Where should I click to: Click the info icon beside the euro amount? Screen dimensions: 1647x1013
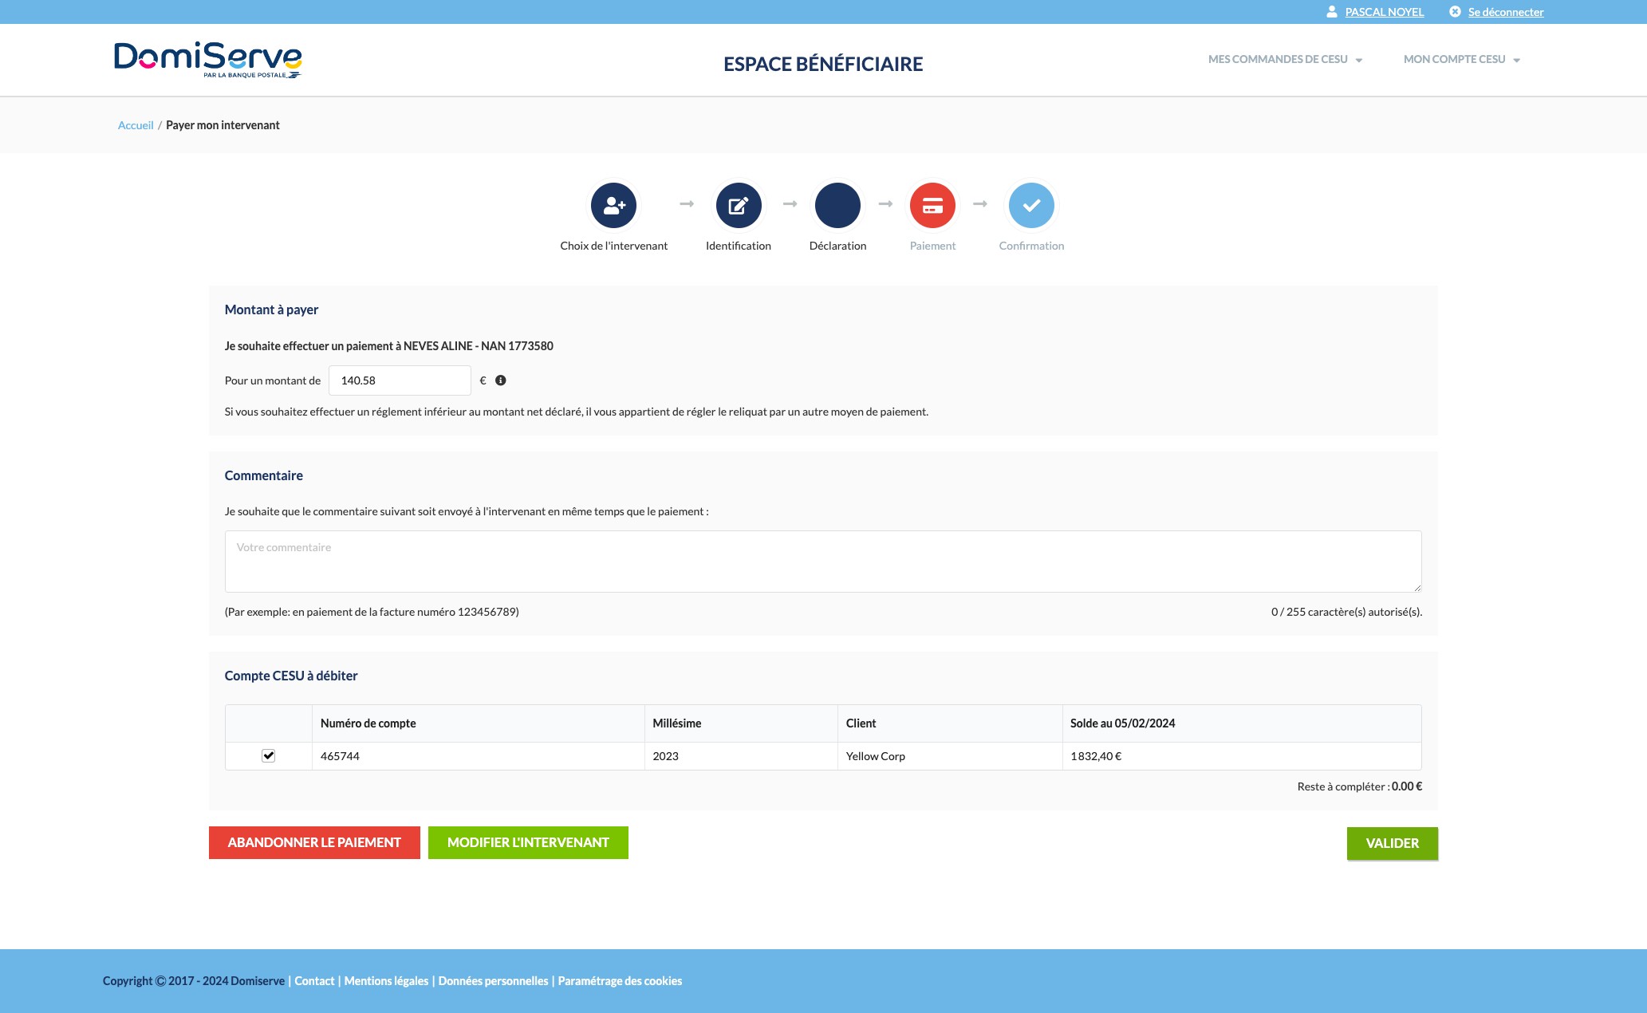tap(501, 380)
